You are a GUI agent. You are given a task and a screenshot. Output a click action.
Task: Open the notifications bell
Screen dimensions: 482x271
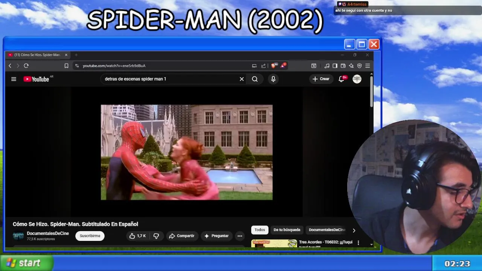[x=342, y=79]
